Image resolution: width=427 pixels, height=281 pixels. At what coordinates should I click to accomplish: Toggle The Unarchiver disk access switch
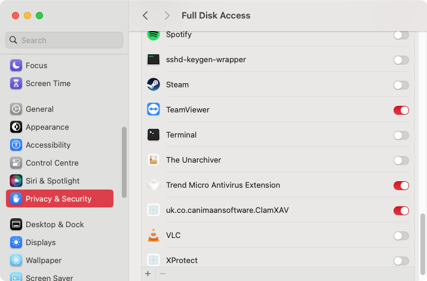401,160
